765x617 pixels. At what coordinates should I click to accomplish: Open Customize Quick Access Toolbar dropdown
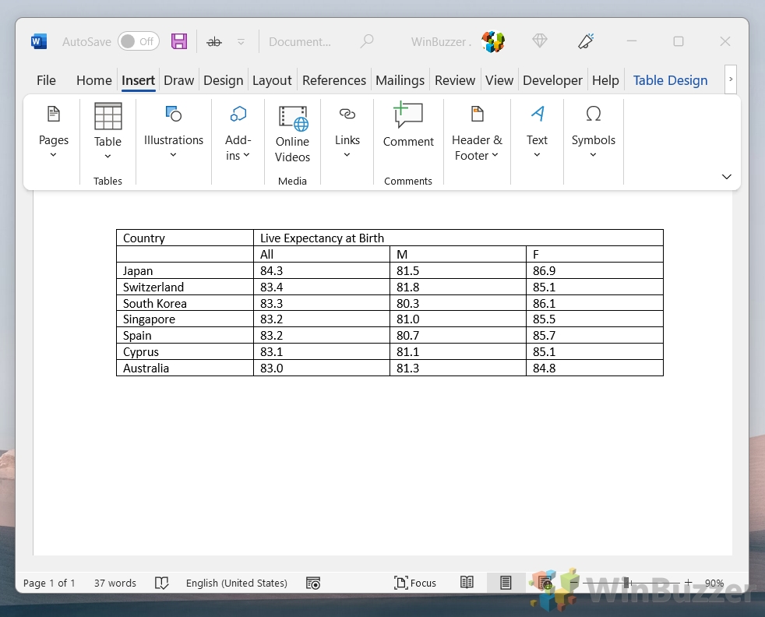point(241,41)
